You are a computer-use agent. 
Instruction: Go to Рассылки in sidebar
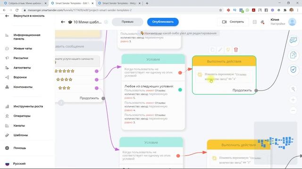coord(21,58)
